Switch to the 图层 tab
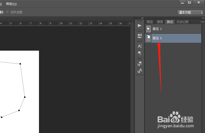 pos(150,22)
